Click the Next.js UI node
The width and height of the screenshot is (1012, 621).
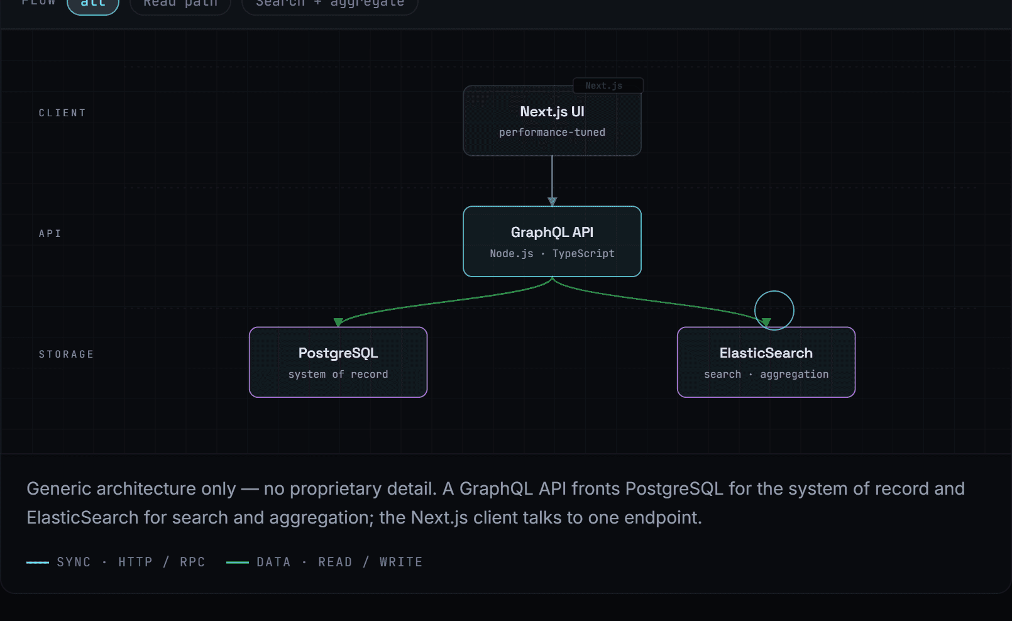[552, 121]
